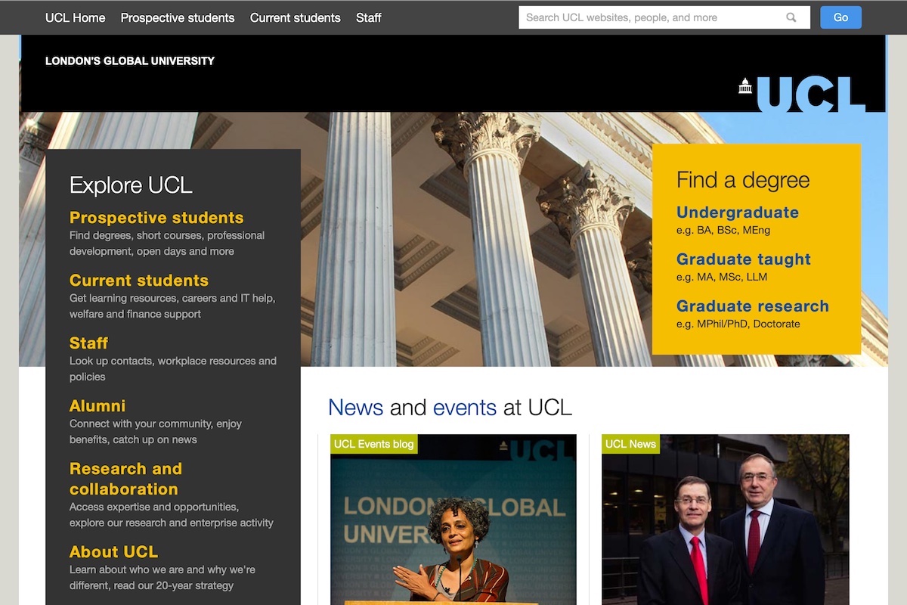The image size is (907, 605).
Task: Open the Undergraduate degree link
Action: (738, 213)
